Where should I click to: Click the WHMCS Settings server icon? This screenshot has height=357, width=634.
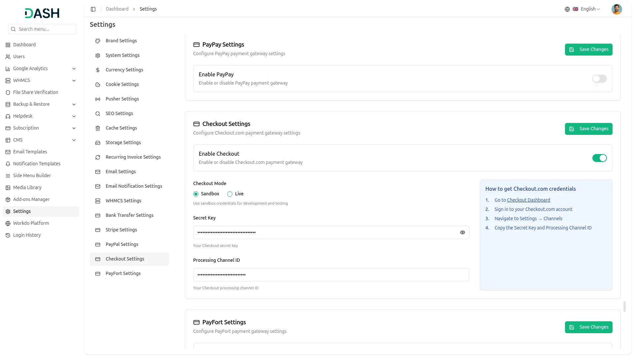tap(98, 201)
